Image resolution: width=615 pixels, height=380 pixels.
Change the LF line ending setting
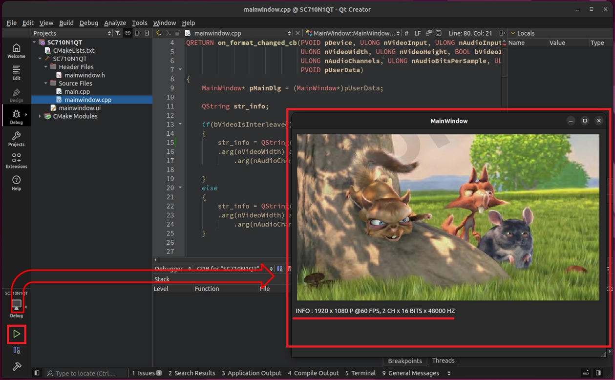(417, 33)
